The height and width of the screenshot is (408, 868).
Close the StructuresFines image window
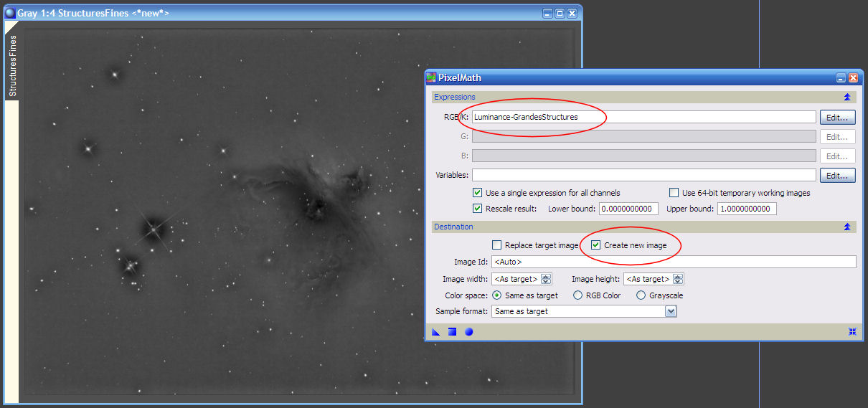pyautogui.click(x=572, y=13)
